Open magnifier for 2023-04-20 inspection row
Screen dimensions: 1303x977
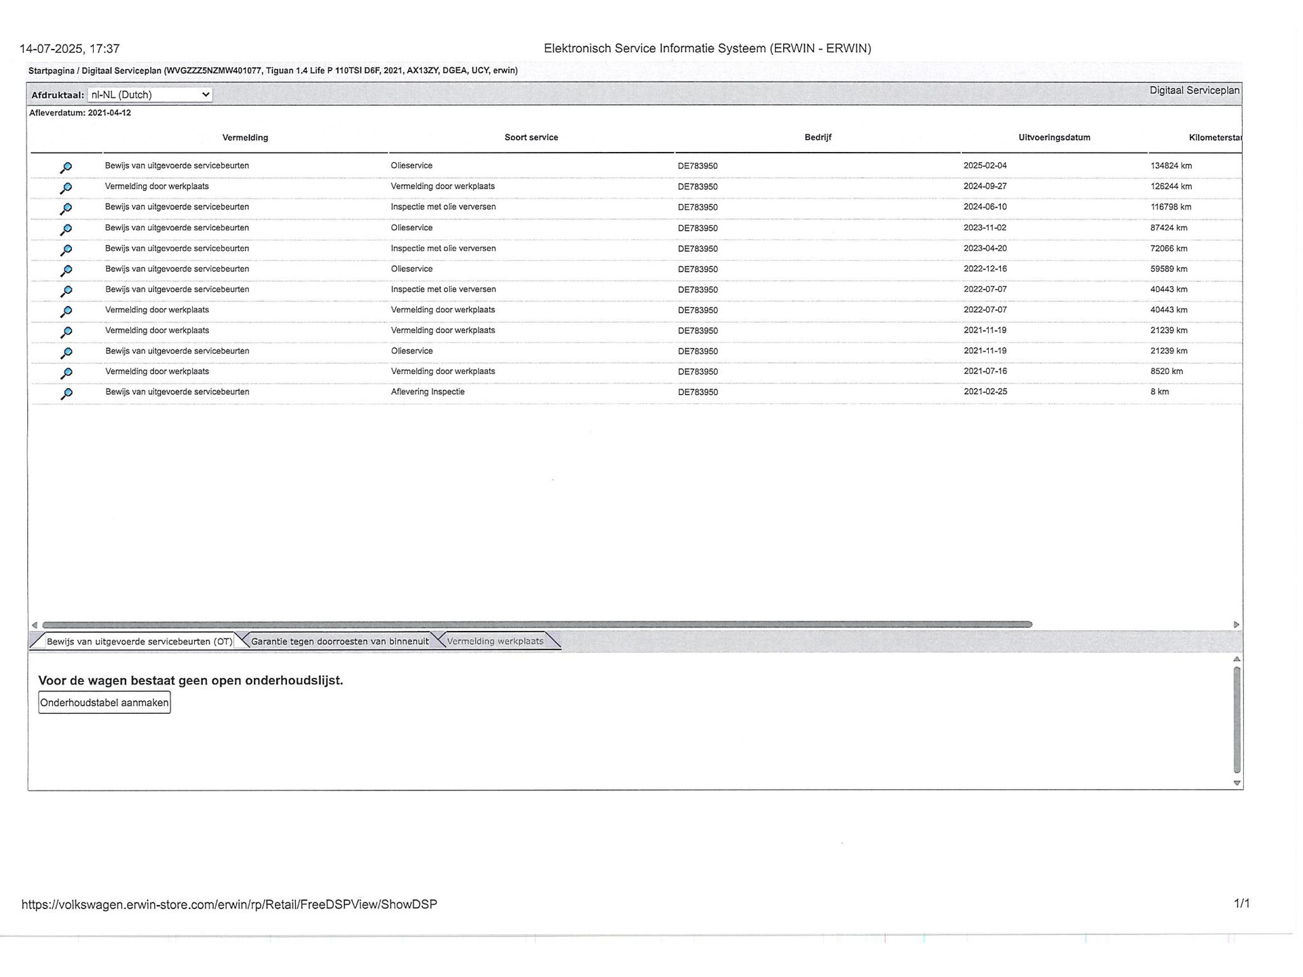pos(66,250)
